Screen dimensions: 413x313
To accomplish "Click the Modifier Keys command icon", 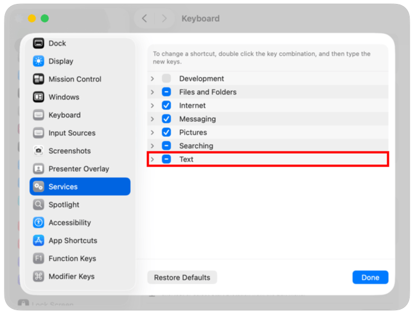I will pyautogui.click(x=38, y=277).
